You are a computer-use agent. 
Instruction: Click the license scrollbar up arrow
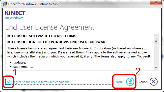(156, 36)
